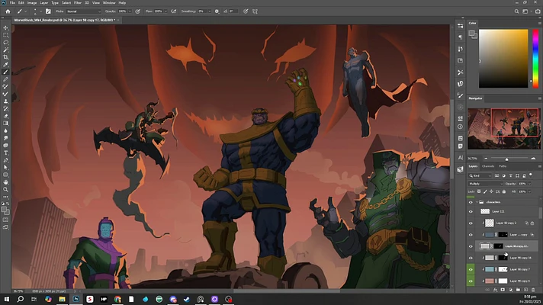Hide Layer 98 copy 7
The image size is (543, 305).
(x=471, y=269)
